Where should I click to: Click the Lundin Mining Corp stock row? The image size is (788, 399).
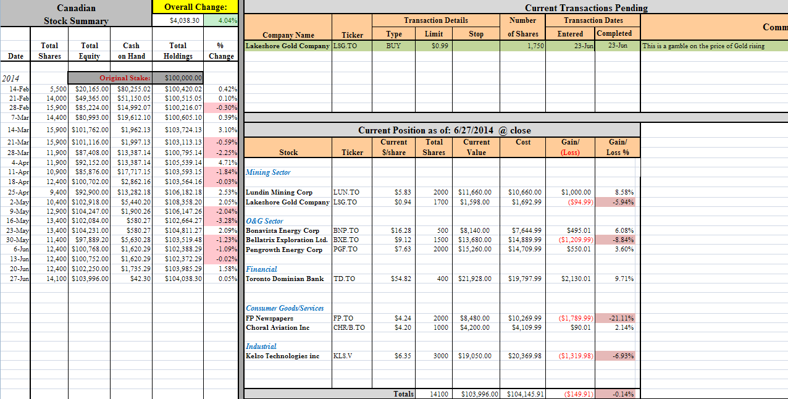[279, 193]
